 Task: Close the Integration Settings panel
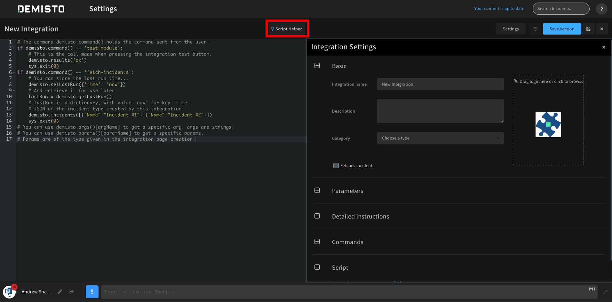[604, 47]
